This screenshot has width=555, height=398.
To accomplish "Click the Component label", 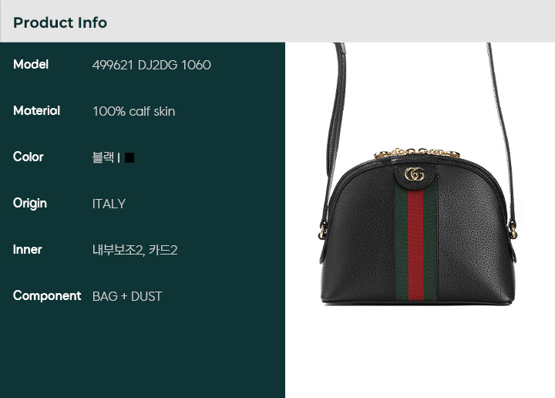I will 47,295.
